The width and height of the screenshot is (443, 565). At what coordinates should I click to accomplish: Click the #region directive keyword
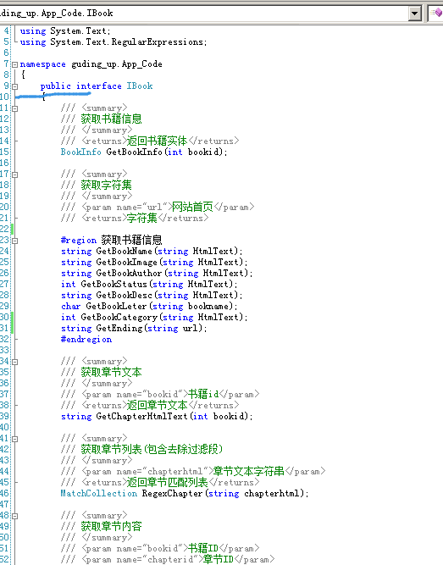point(79,241)
